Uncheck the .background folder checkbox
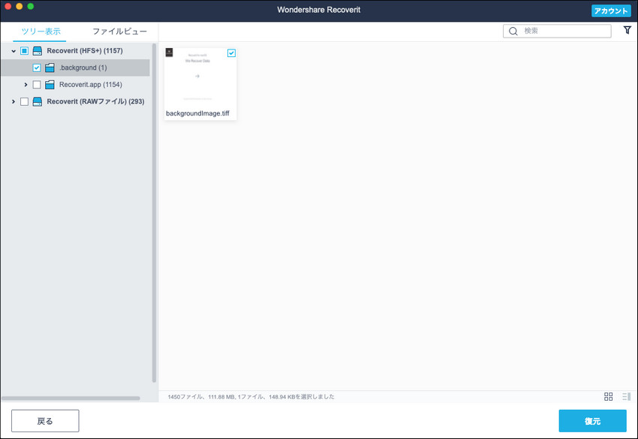 pyautogui.click(x=37, y=68)
